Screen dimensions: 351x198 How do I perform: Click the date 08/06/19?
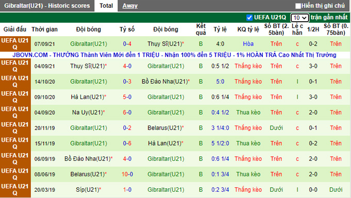click(44, 174)
